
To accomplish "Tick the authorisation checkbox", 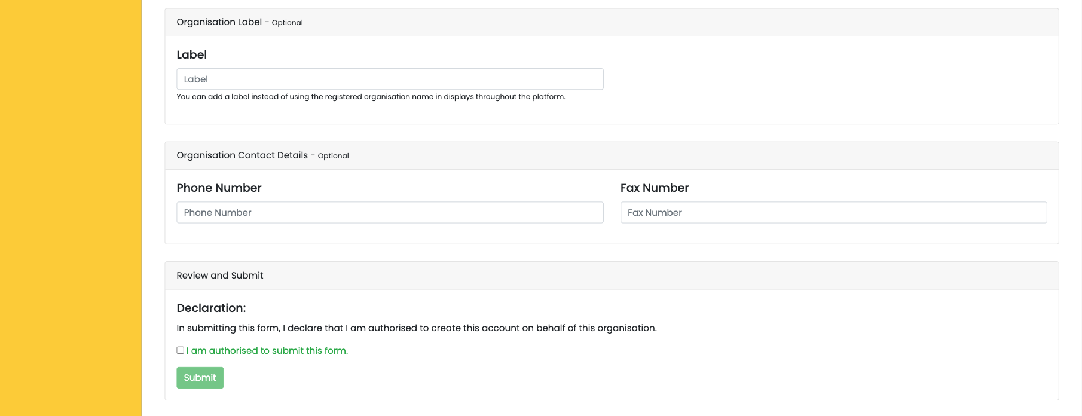I will pyautogui.click(x=180, y=350).
